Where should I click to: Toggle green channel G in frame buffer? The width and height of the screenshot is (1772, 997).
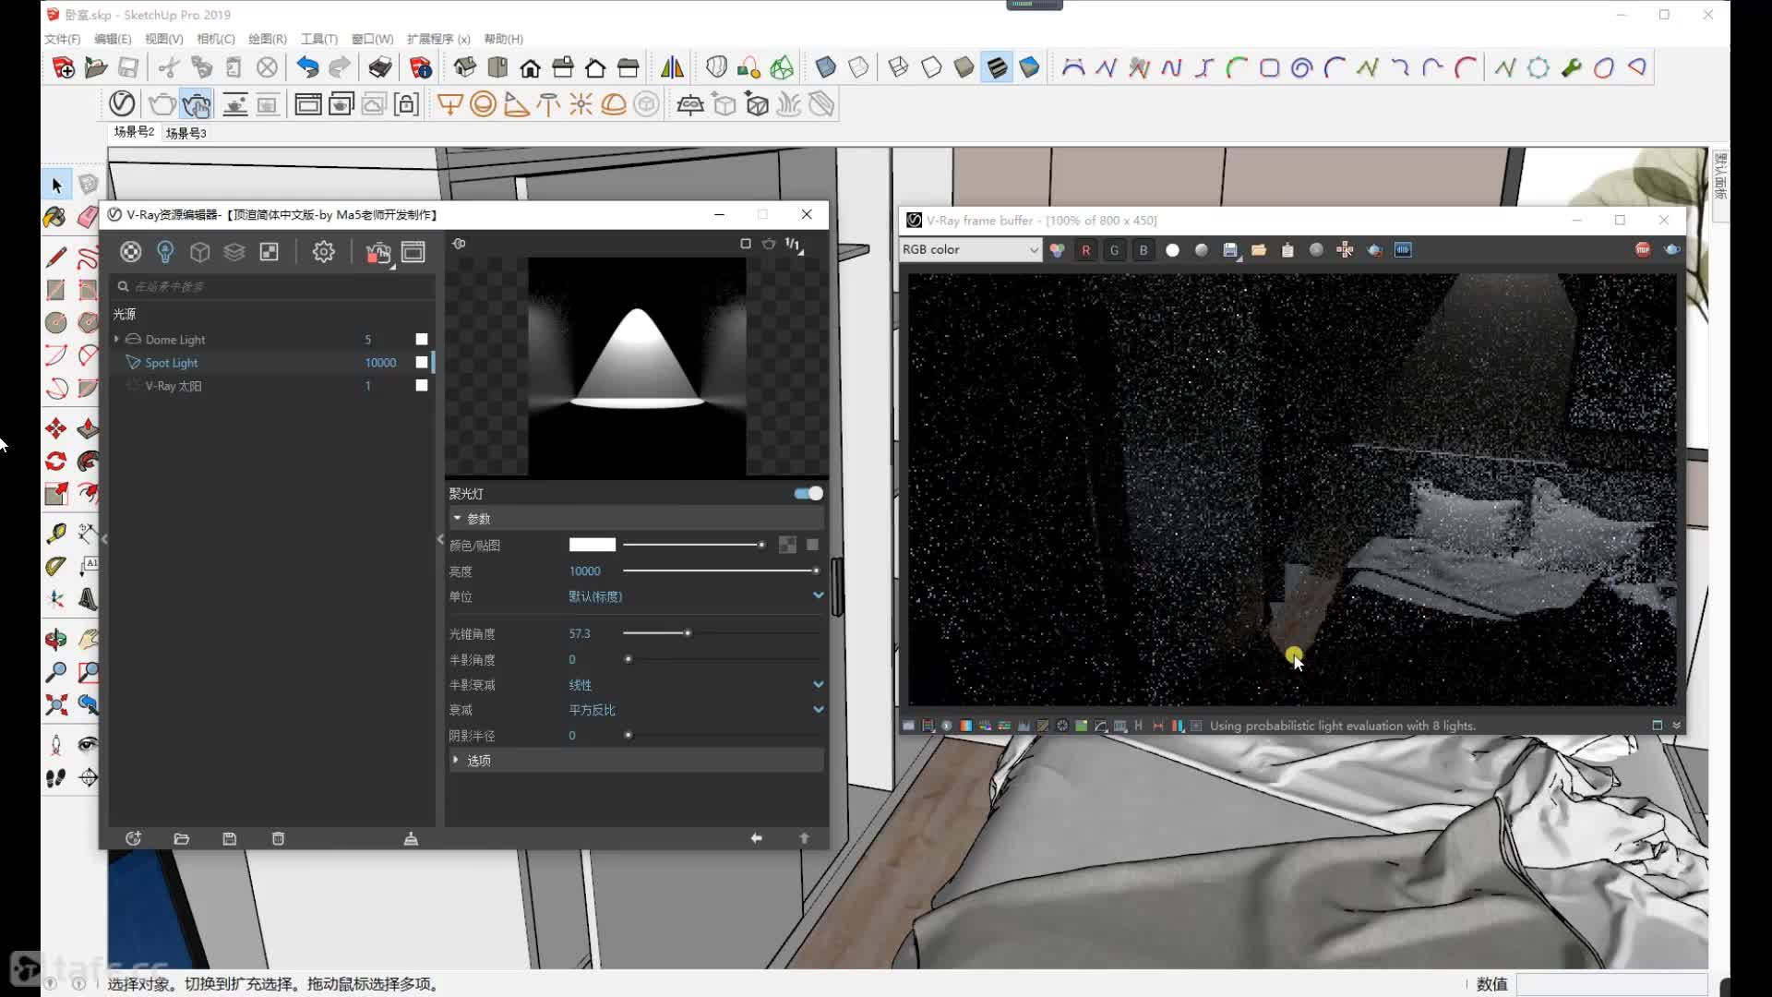[1115, 250]
